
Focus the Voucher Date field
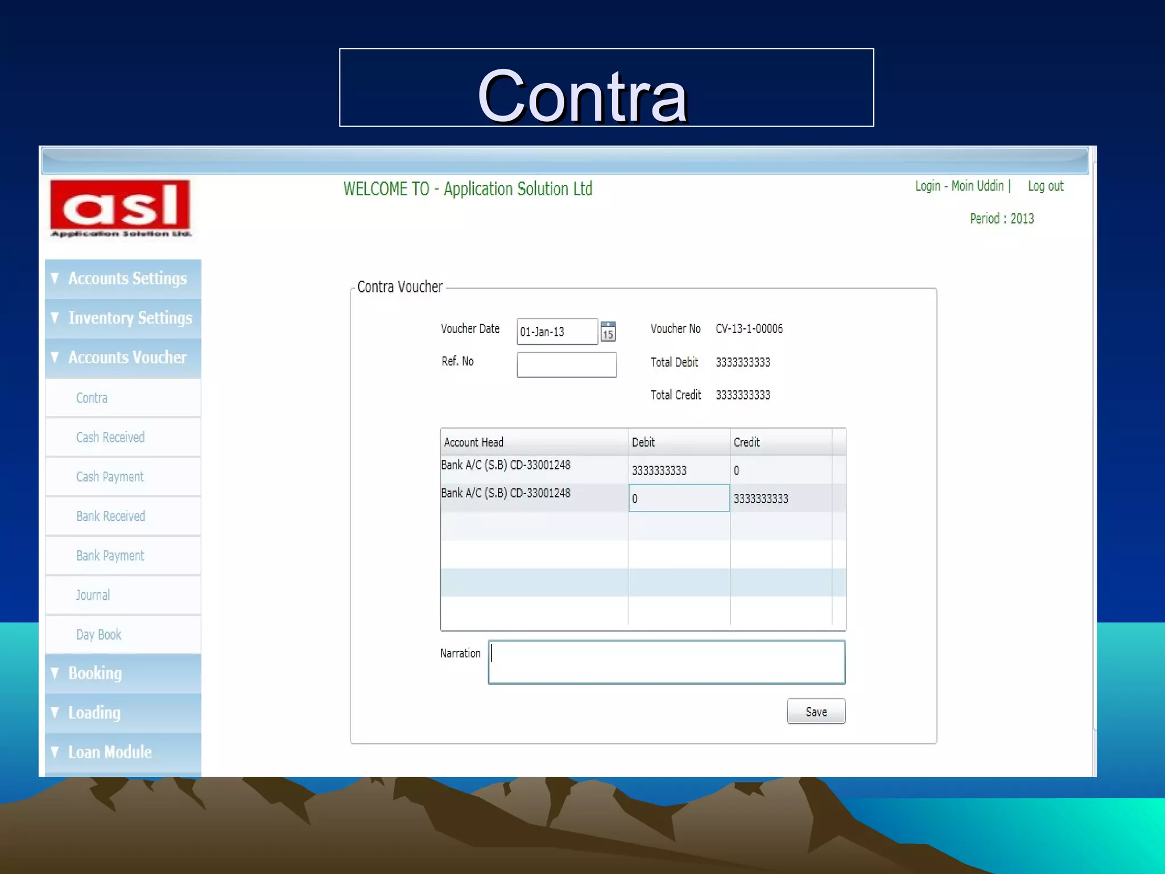click(557, 331)
